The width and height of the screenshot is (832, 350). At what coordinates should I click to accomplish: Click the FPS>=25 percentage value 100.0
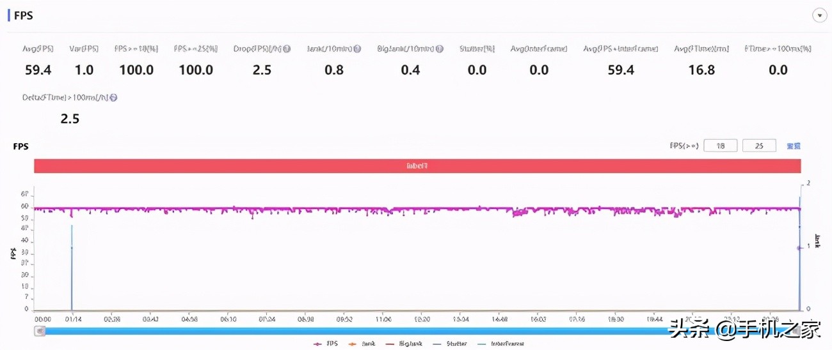click(196, 70)
